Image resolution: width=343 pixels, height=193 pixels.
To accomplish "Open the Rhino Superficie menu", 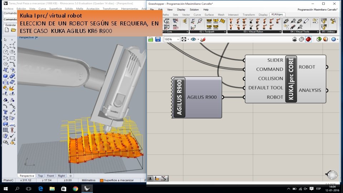I will click(55, 9).
